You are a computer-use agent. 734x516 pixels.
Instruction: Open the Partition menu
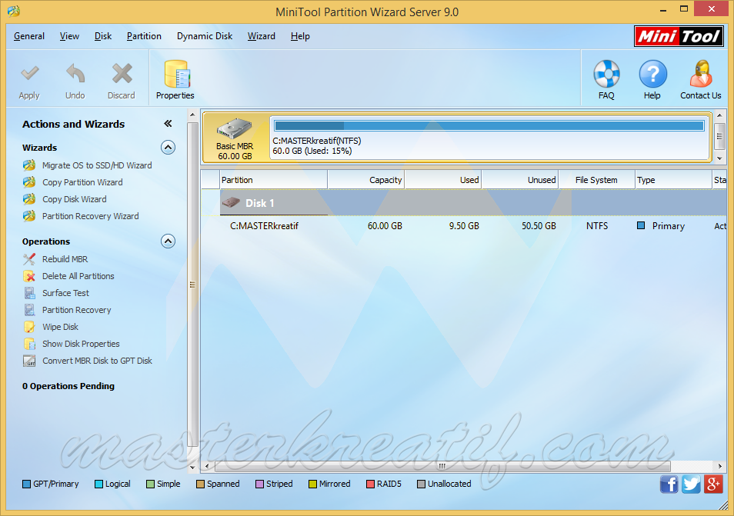tap(144, 36)
